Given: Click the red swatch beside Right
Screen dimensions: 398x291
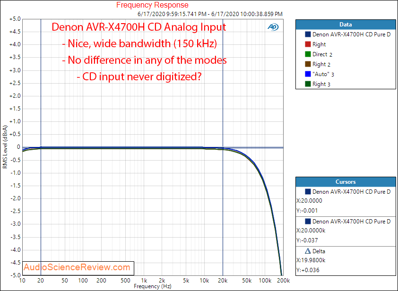Looking at the screenshot, I should (x=308, y=44).
